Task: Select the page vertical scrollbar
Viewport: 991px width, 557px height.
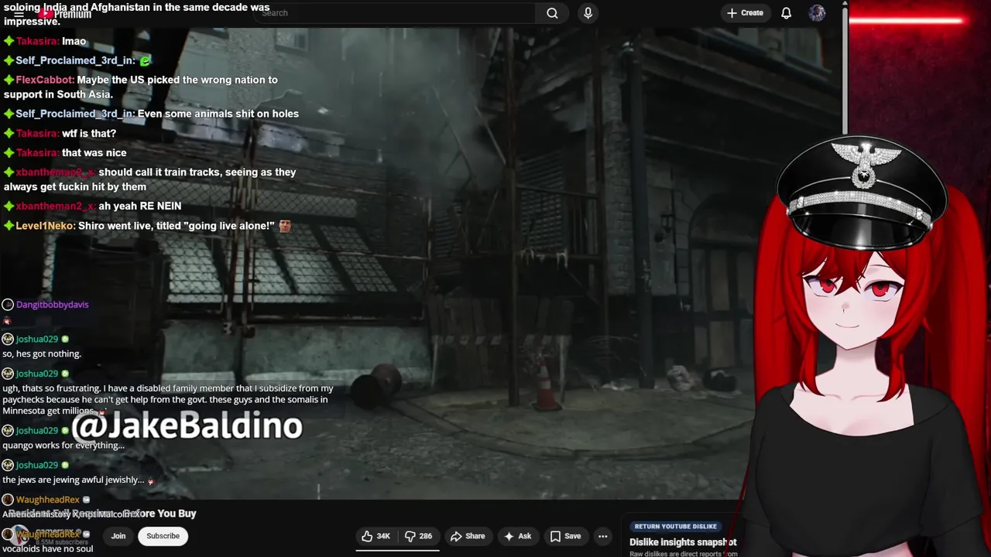Action: 845,70
